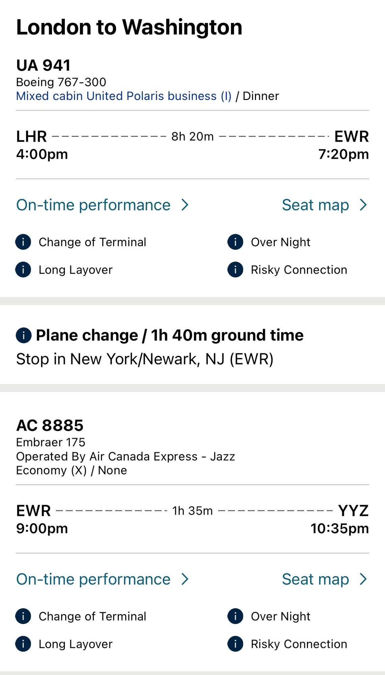Tap info icon beside AC 8885 Over Night
The image size is (385, 675).
click(235, 616)
